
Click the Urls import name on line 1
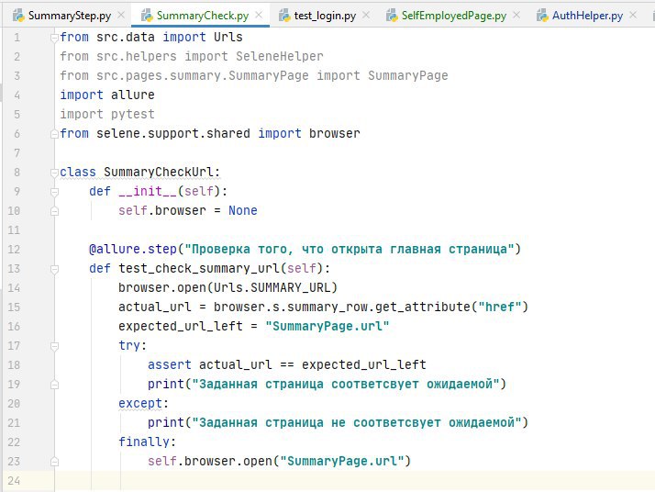228,38
